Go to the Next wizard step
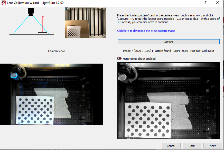 click(213, 146)
